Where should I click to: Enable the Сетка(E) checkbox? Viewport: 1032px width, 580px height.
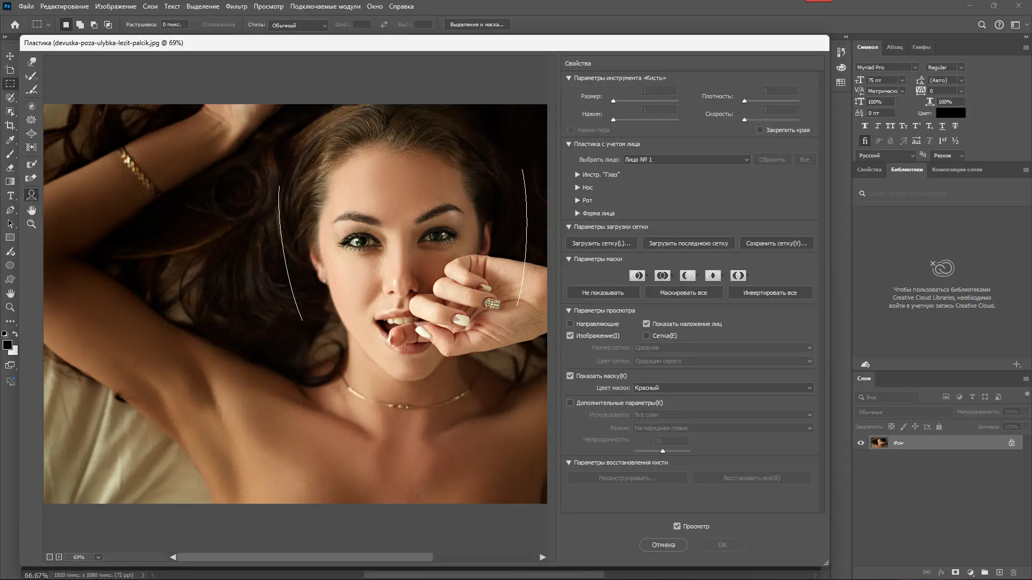pyautogui.click(x=646, y=336)
